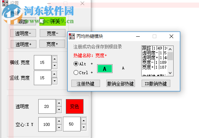This screenshot has height=138, width=199.
Task: Click the hotkey list scrollbar thumb
Action: (x=170, y=56)
